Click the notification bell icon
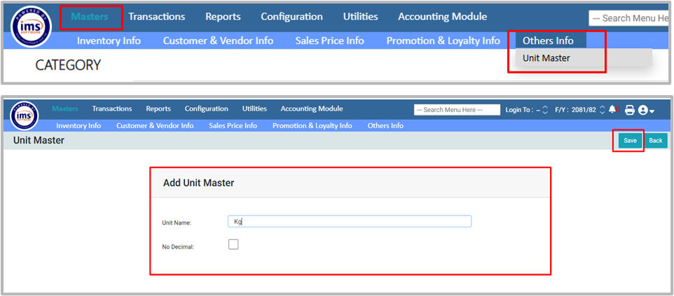 612,110
